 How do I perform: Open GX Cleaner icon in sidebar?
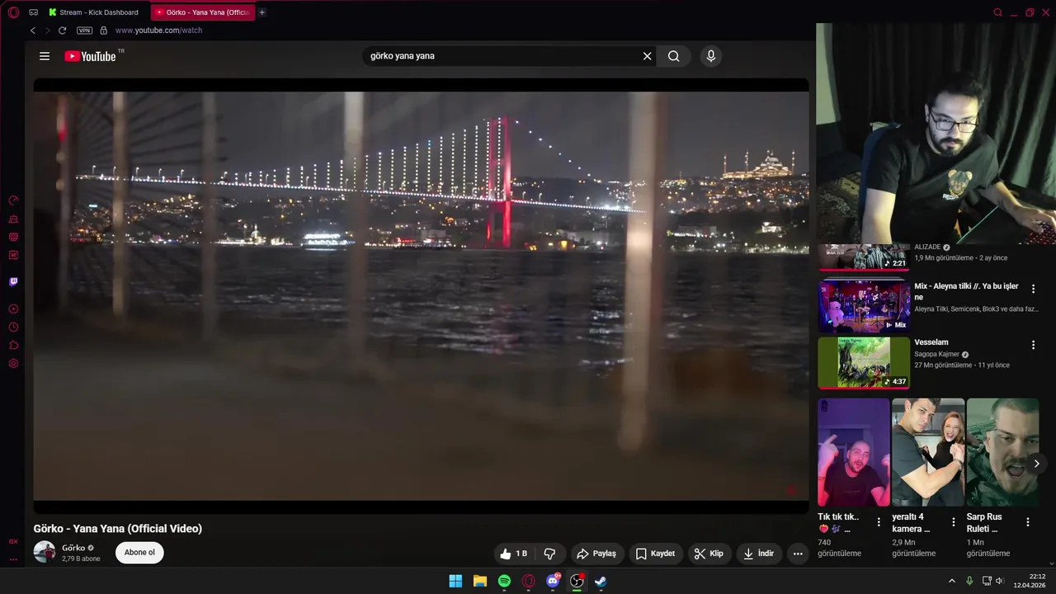click(13, 219)
